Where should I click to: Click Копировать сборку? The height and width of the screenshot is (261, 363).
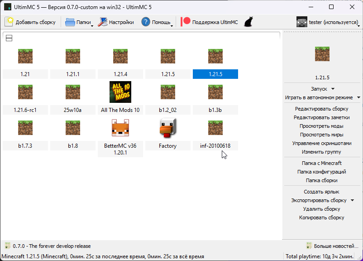(321, 217)
